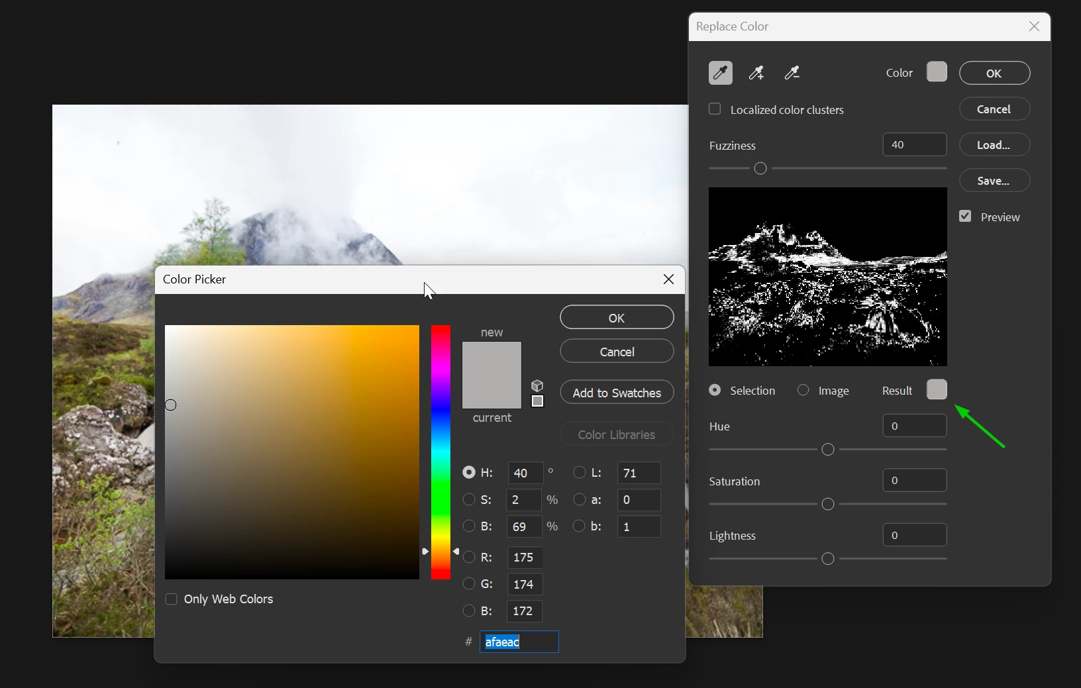
Task: Select the Add to Sample eyedropper
Action: (756, 73)
